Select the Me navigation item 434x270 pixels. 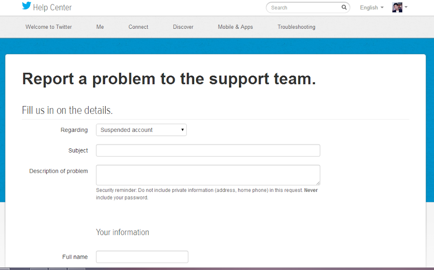tap(100, 27)
